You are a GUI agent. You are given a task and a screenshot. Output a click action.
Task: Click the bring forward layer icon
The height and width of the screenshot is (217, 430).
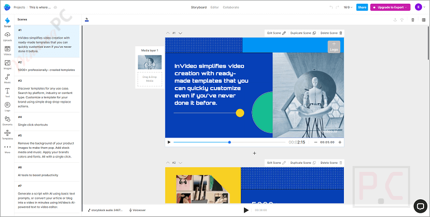click(395, 20)
